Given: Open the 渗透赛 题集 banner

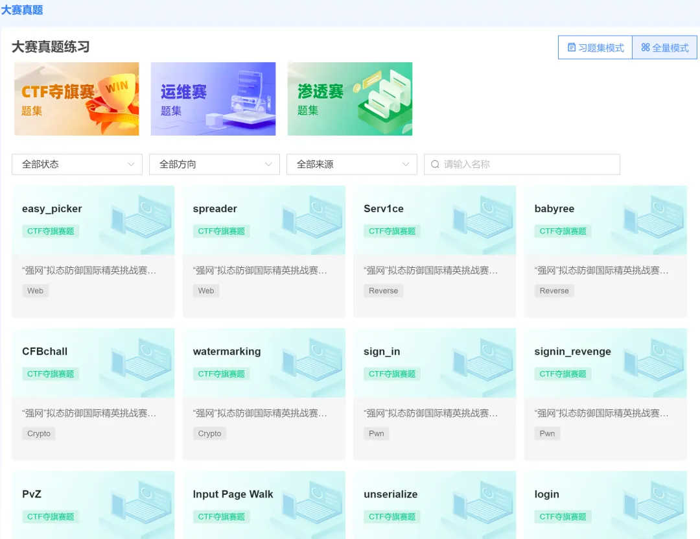Looking at the screenshot, I should click(349, 99).
